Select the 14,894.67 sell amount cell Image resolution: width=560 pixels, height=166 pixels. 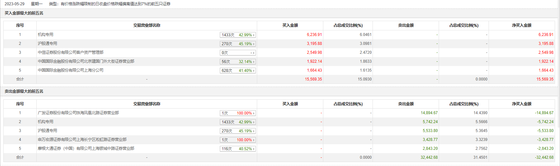(x=429, y=113)
